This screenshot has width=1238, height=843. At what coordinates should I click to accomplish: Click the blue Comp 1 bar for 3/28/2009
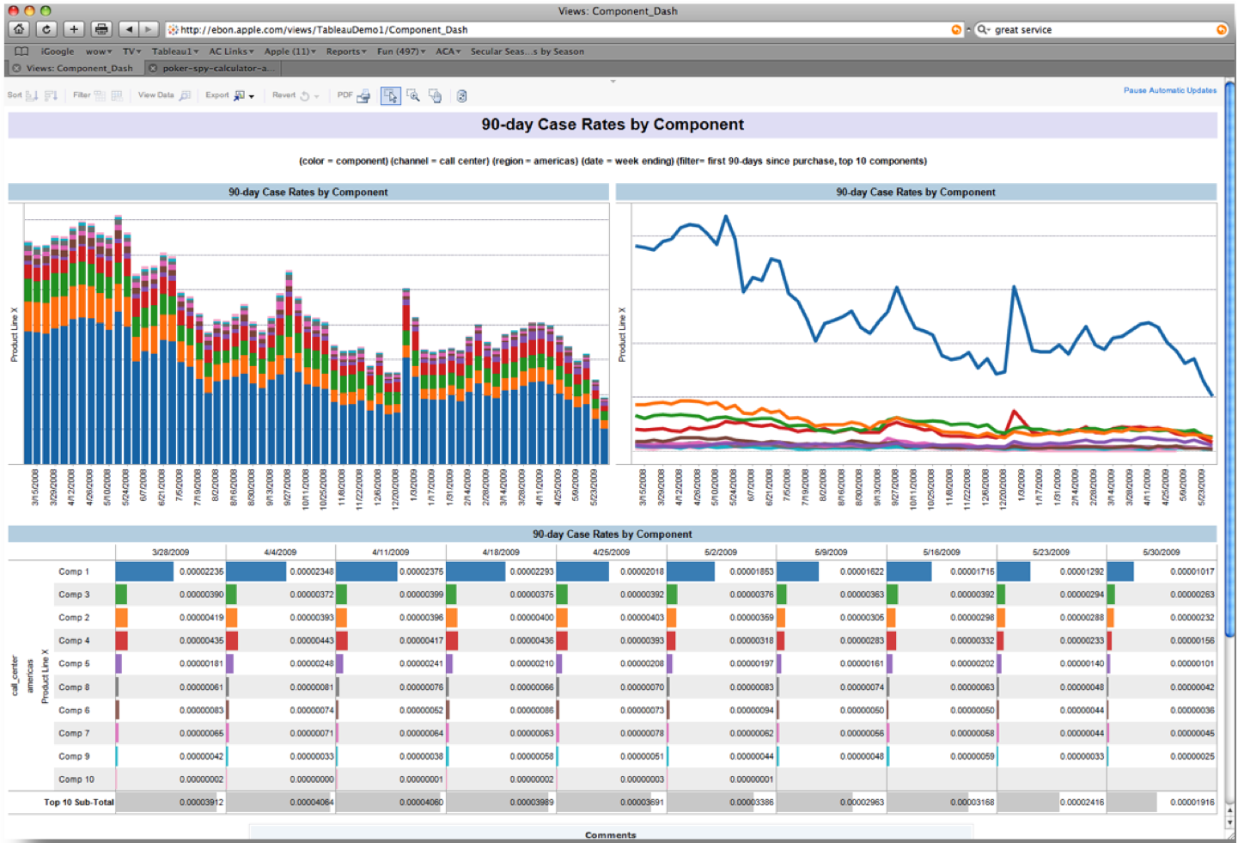click(144, 571)
